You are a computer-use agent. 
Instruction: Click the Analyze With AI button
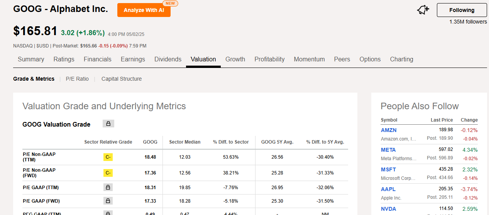tap(144, 10)
